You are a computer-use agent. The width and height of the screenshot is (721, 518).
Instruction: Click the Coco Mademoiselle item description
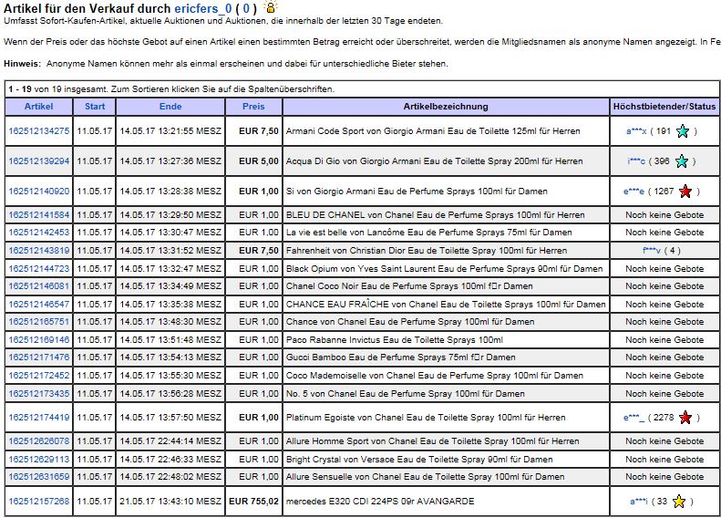[435, 376]
